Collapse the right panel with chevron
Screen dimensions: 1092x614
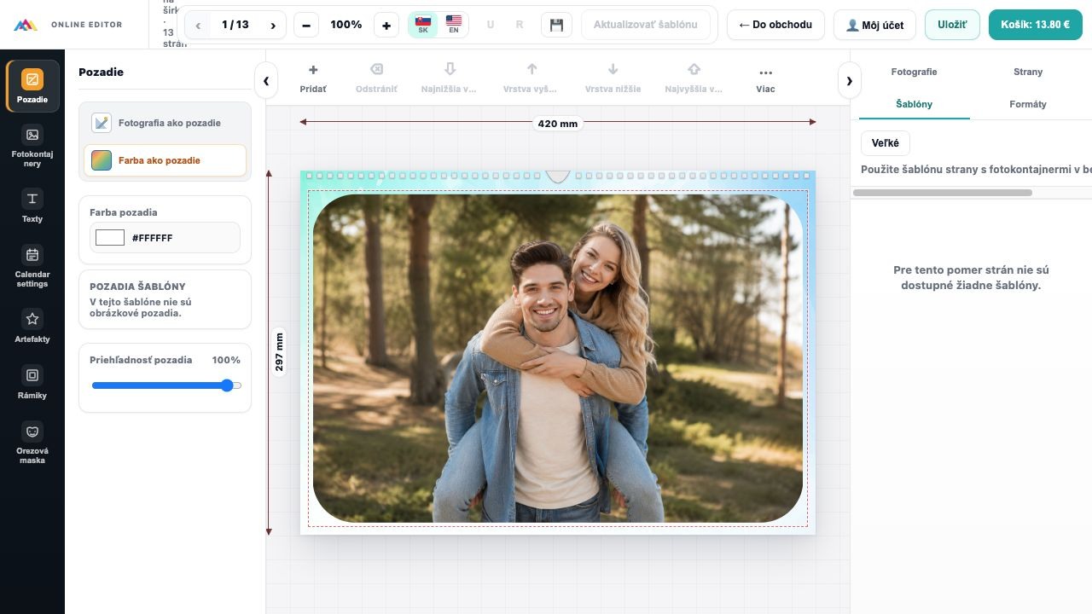850,81
